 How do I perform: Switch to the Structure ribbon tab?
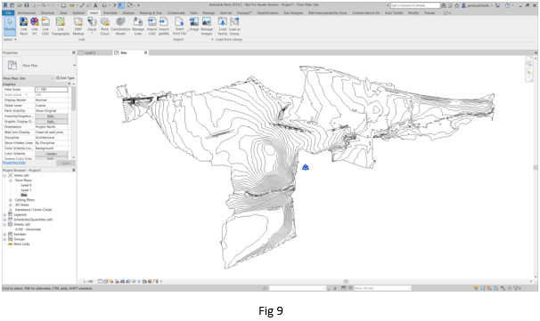(x=47, y=12)
